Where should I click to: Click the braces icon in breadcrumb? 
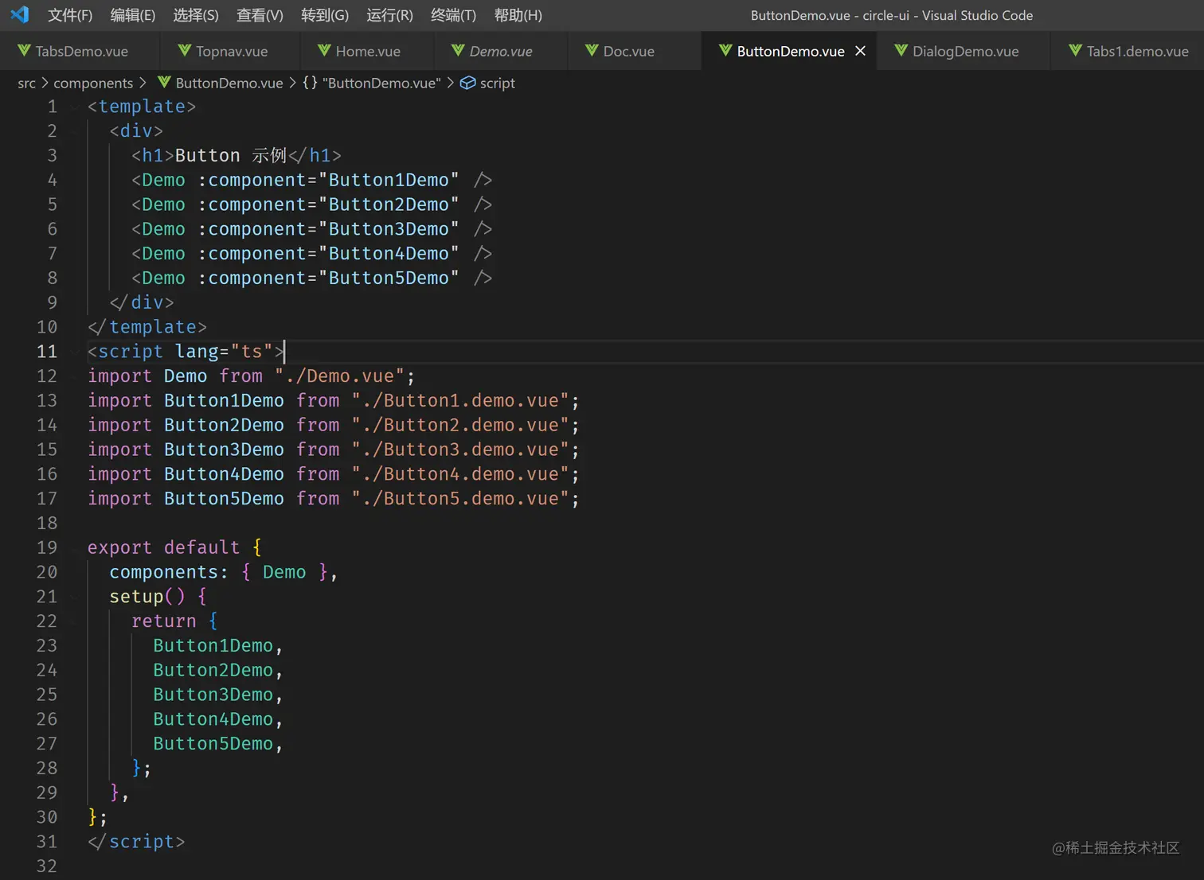[310, 83]
